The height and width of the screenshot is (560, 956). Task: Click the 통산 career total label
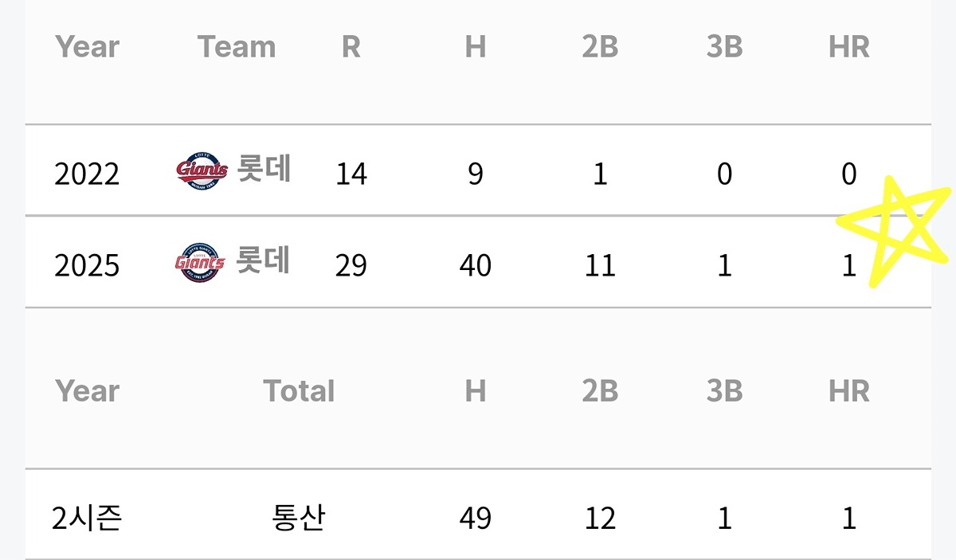click(299, 519)
